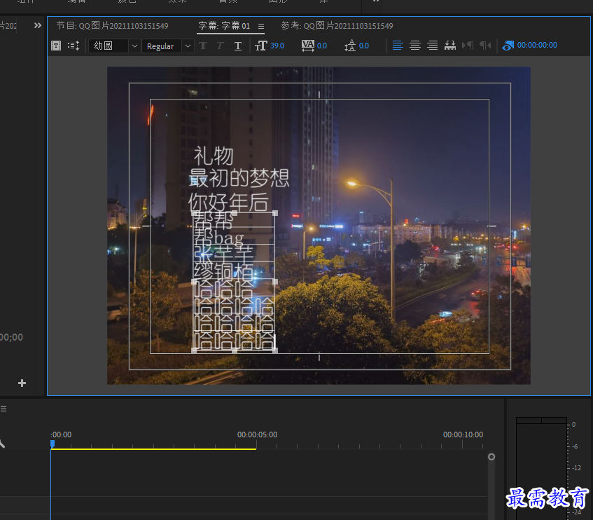Click the plus button in left panel
Image resolution: width=593 pixels, height=520 pixels.
click(x=22, y=383)
